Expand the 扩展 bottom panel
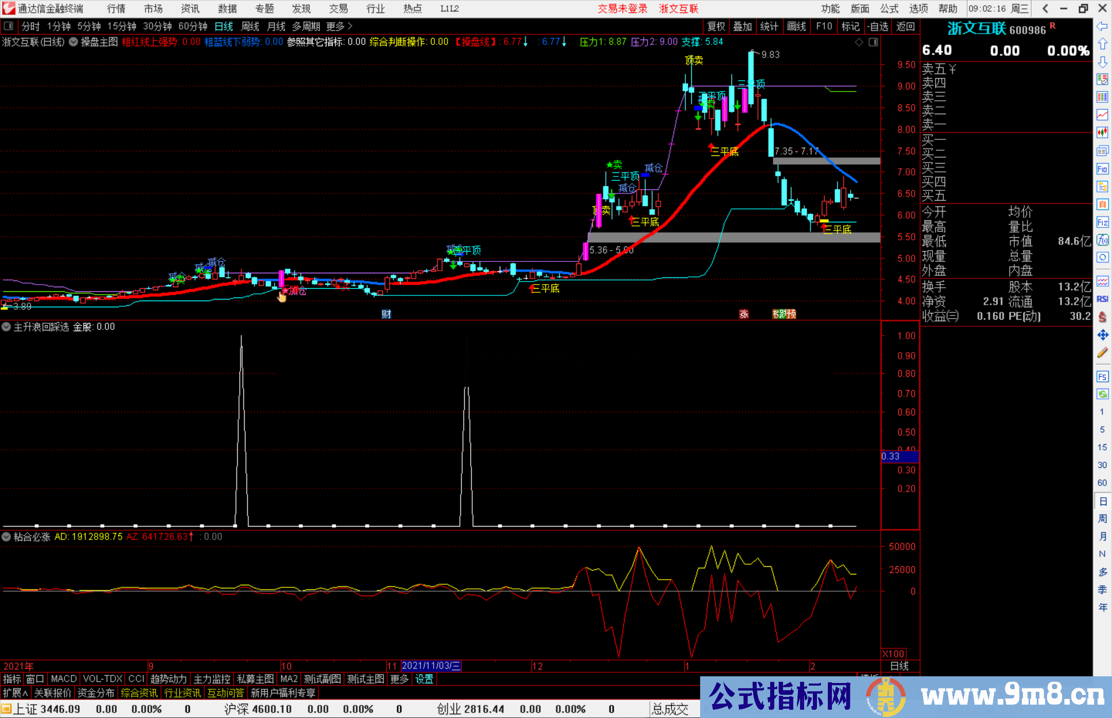 (x=15, y=693)
